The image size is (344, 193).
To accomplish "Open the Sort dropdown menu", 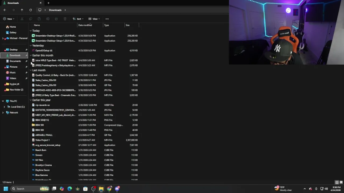I will [x=78, y=19].
